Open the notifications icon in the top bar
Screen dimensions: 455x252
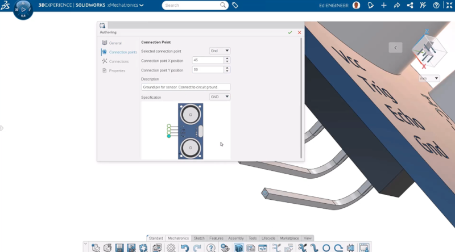(370, 5)
